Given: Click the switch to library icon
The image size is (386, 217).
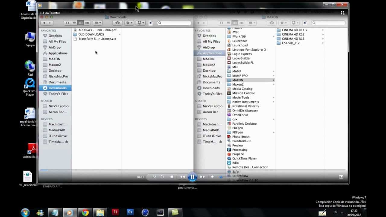Looking at the screenshot, I should (343, 13).
